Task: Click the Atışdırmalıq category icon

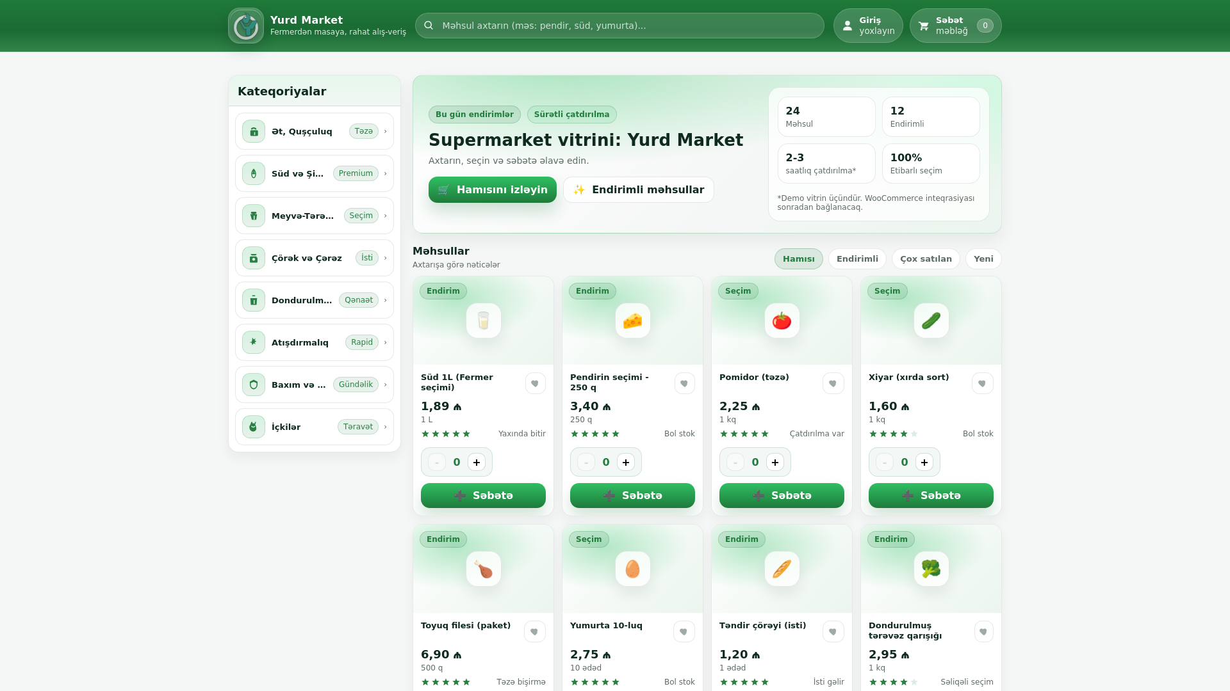Action: click(254, 342)
